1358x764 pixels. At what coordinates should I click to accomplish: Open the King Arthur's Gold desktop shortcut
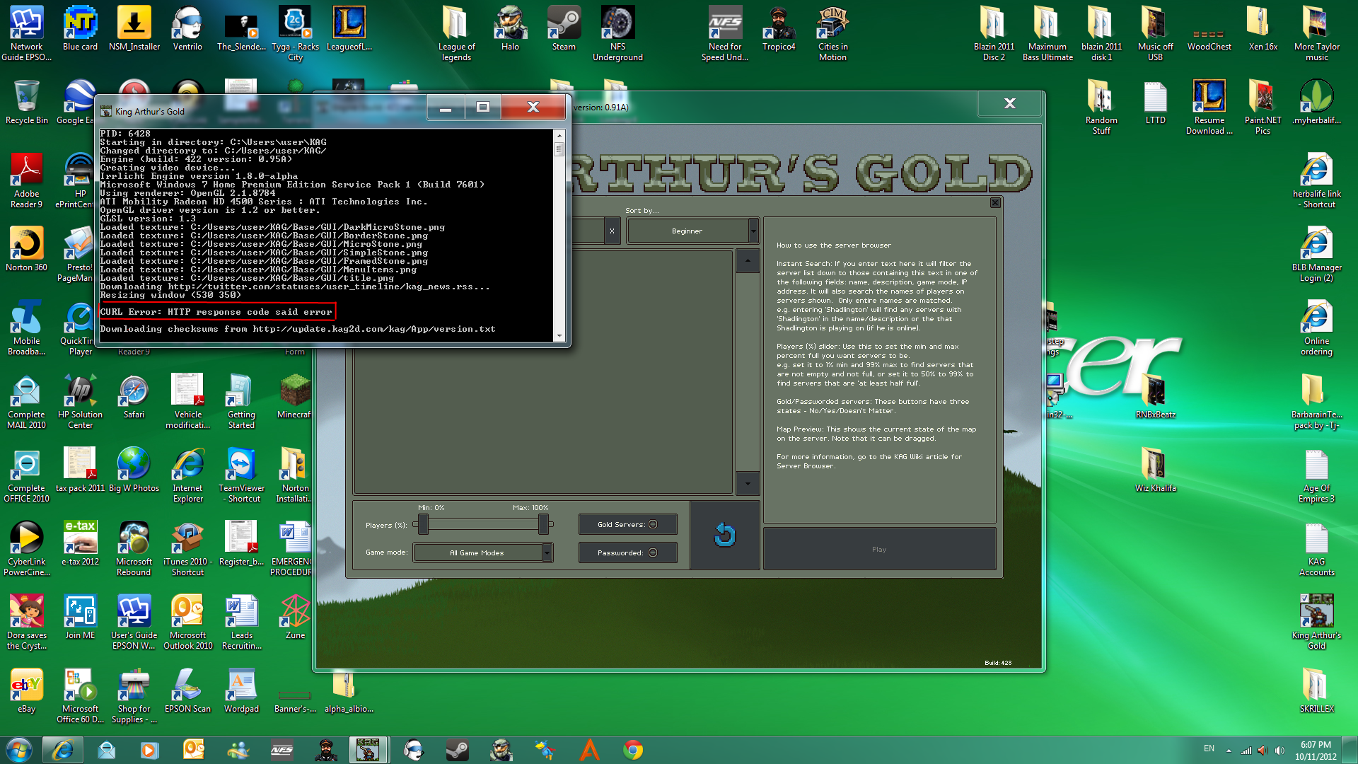tap(1316, 622)
